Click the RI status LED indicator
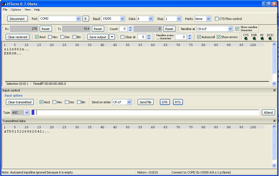Viewport: 279px width, 176px height. point(262,38)
